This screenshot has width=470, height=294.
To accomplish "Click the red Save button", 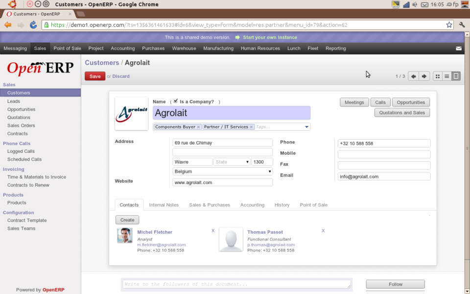I will pyautogui.click(x=95, y=76).
